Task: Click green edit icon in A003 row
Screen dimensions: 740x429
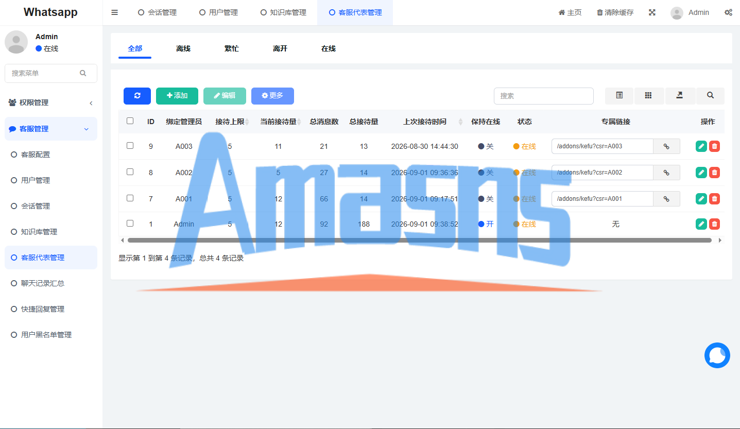Action: pos(701,146)
